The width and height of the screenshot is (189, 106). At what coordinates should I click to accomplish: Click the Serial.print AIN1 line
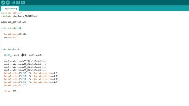[32, 76]
